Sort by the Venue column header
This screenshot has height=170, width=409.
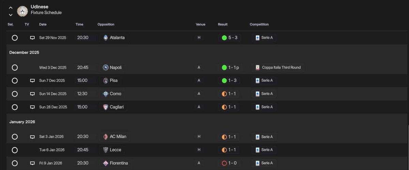[201, 25]
